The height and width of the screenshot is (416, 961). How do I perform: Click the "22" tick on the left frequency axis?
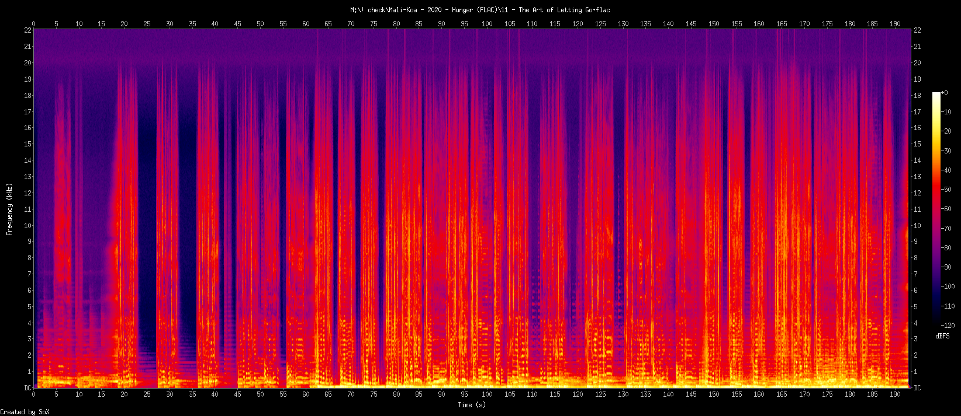click(27, 30)
